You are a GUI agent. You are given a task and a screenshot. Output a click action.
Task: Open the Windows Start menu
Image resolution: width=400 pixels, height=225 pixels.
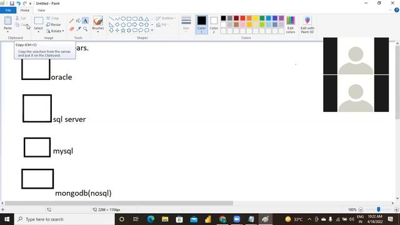[x=7, y=219]
